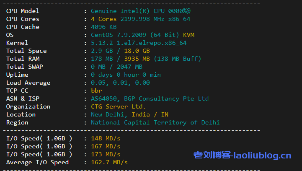Click the laoliublog.cn watermark link
The height and width of the screenshot is (171, 302).
tap(242, 156)
